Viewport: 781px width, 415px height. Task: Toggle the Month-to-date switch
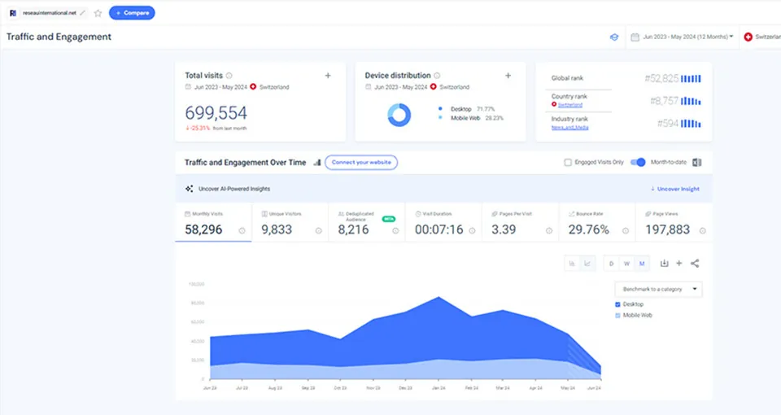pyautogui.click(x=638, y=162)
